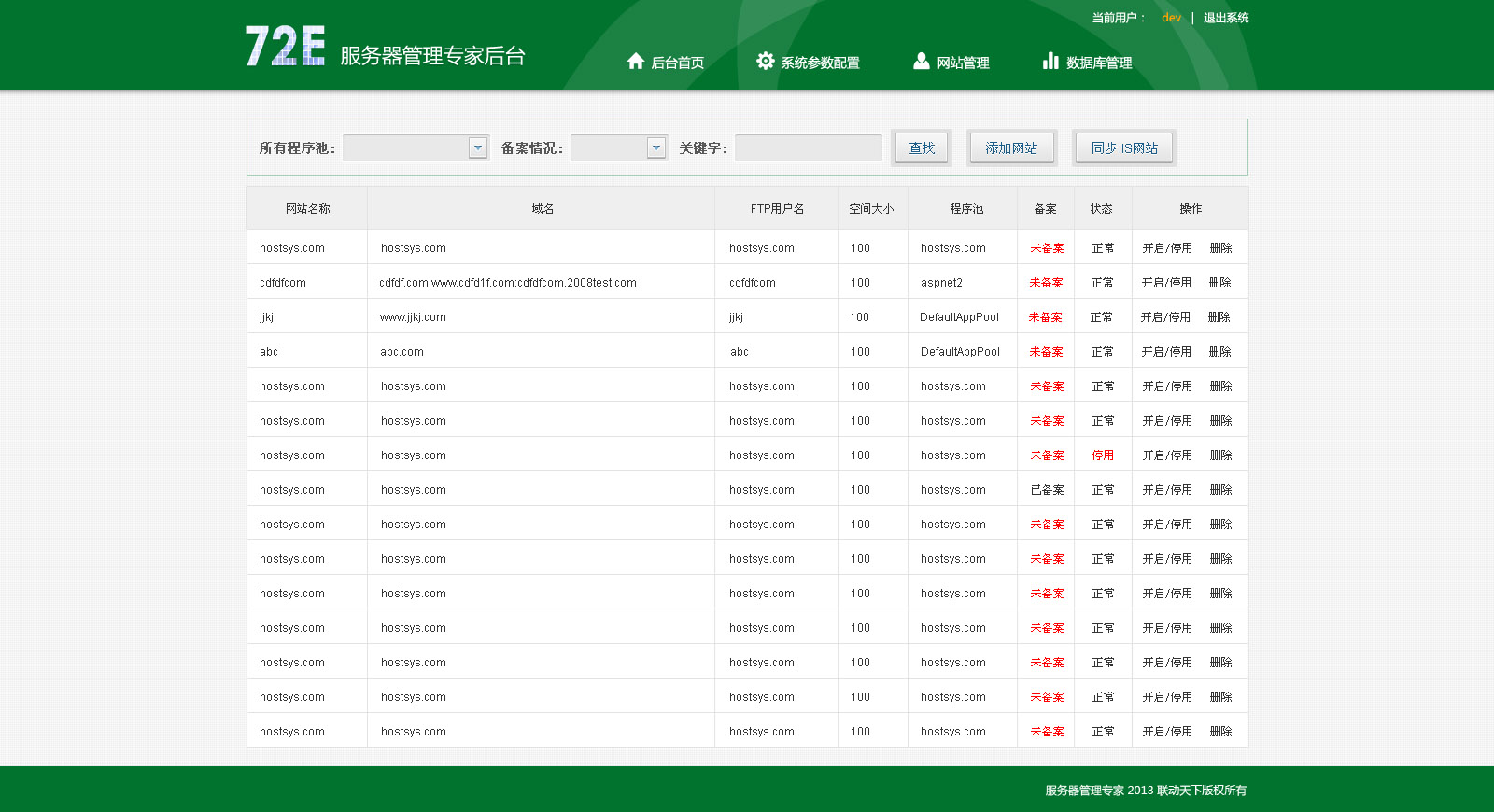Viewport: 1494px width, 812px height.
Task: Click the 域名 column header
Action: tap(542, 209)
